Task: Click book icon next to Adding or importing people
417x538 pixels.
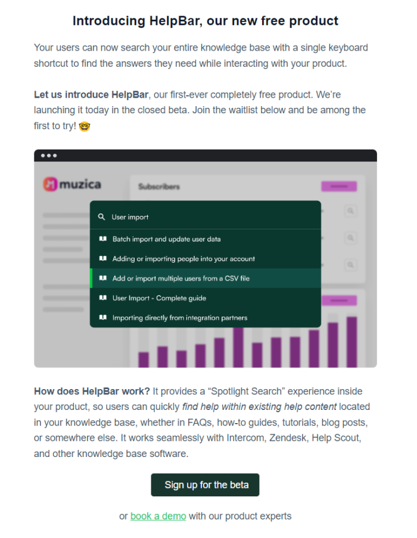Action: (103, 259)
